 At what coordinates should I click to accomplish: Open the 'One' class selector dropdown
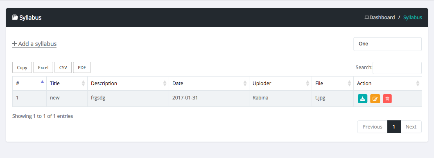point(387,44)
